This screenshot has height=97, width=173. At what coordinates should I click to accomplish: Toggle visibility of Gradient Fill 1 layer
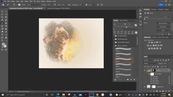tap(145, 87)
